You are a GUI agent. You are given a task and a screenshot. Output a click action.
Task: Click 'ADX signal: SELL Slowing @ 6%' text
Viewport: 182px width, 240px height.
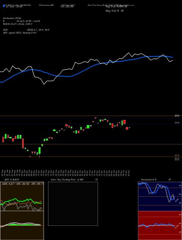pos(20,33)
